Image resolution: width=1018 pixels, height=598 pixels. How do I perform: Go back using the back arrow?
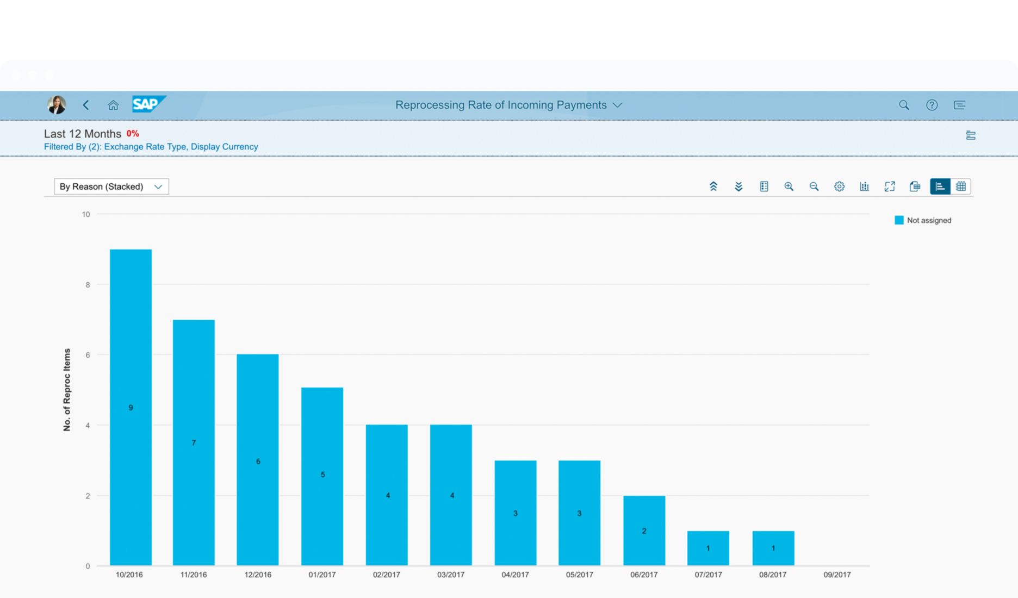point(86,105)
